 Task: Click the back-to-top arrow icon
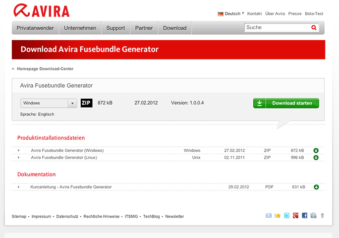point(322,216)
